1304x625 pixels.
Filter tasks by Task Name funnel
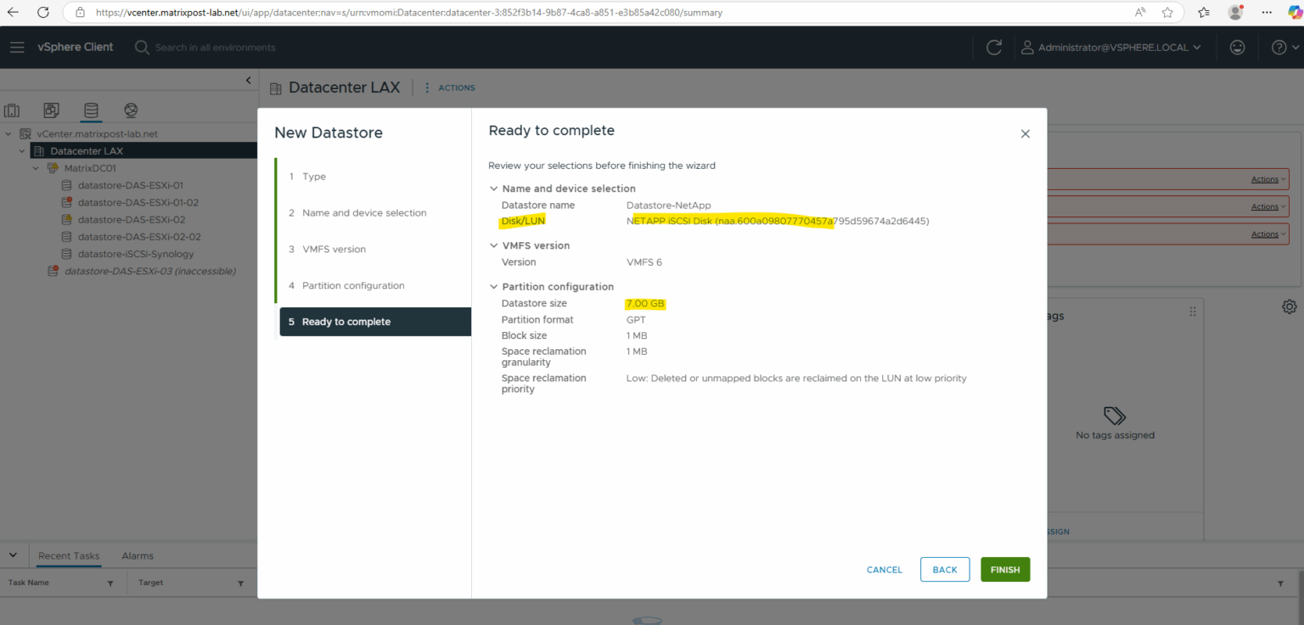click(110, 583)
